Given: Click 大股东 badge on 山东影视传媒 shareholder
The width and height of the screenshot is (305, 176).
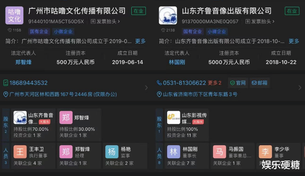Looking at the screenshot, I should 198,122.
